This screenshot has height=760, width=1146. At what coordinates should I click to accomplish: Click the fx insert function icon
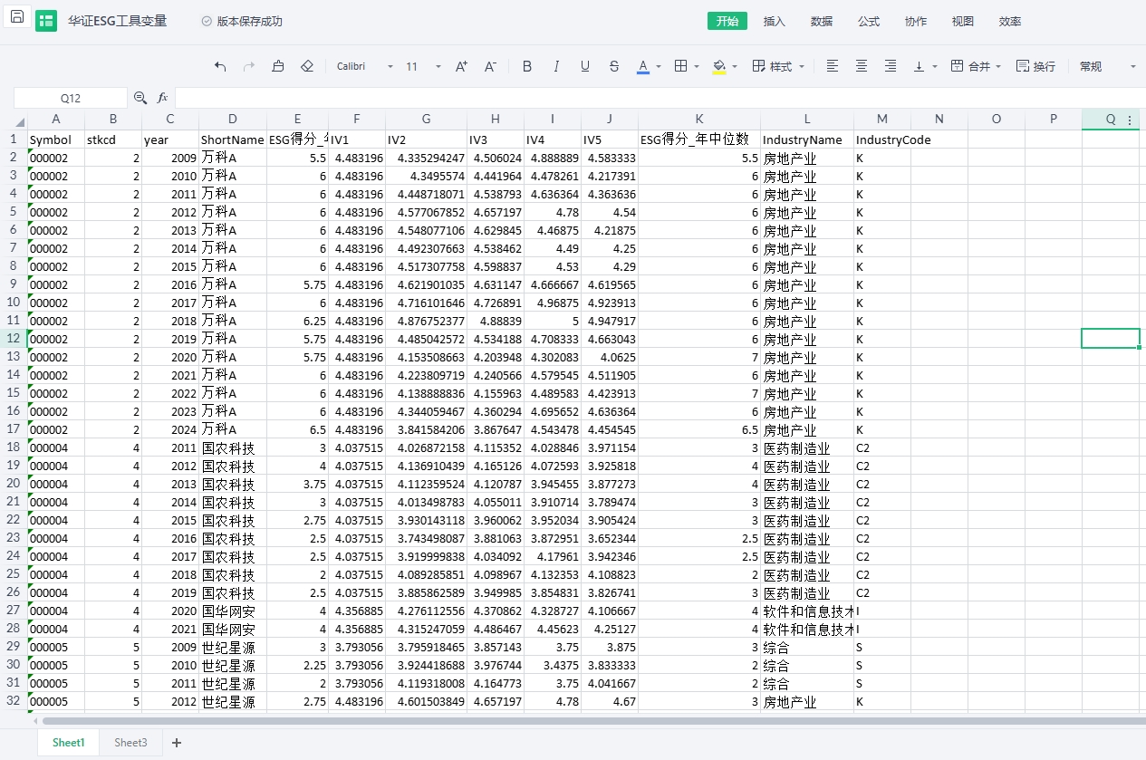pyautogui.click(x=163, y=98)
